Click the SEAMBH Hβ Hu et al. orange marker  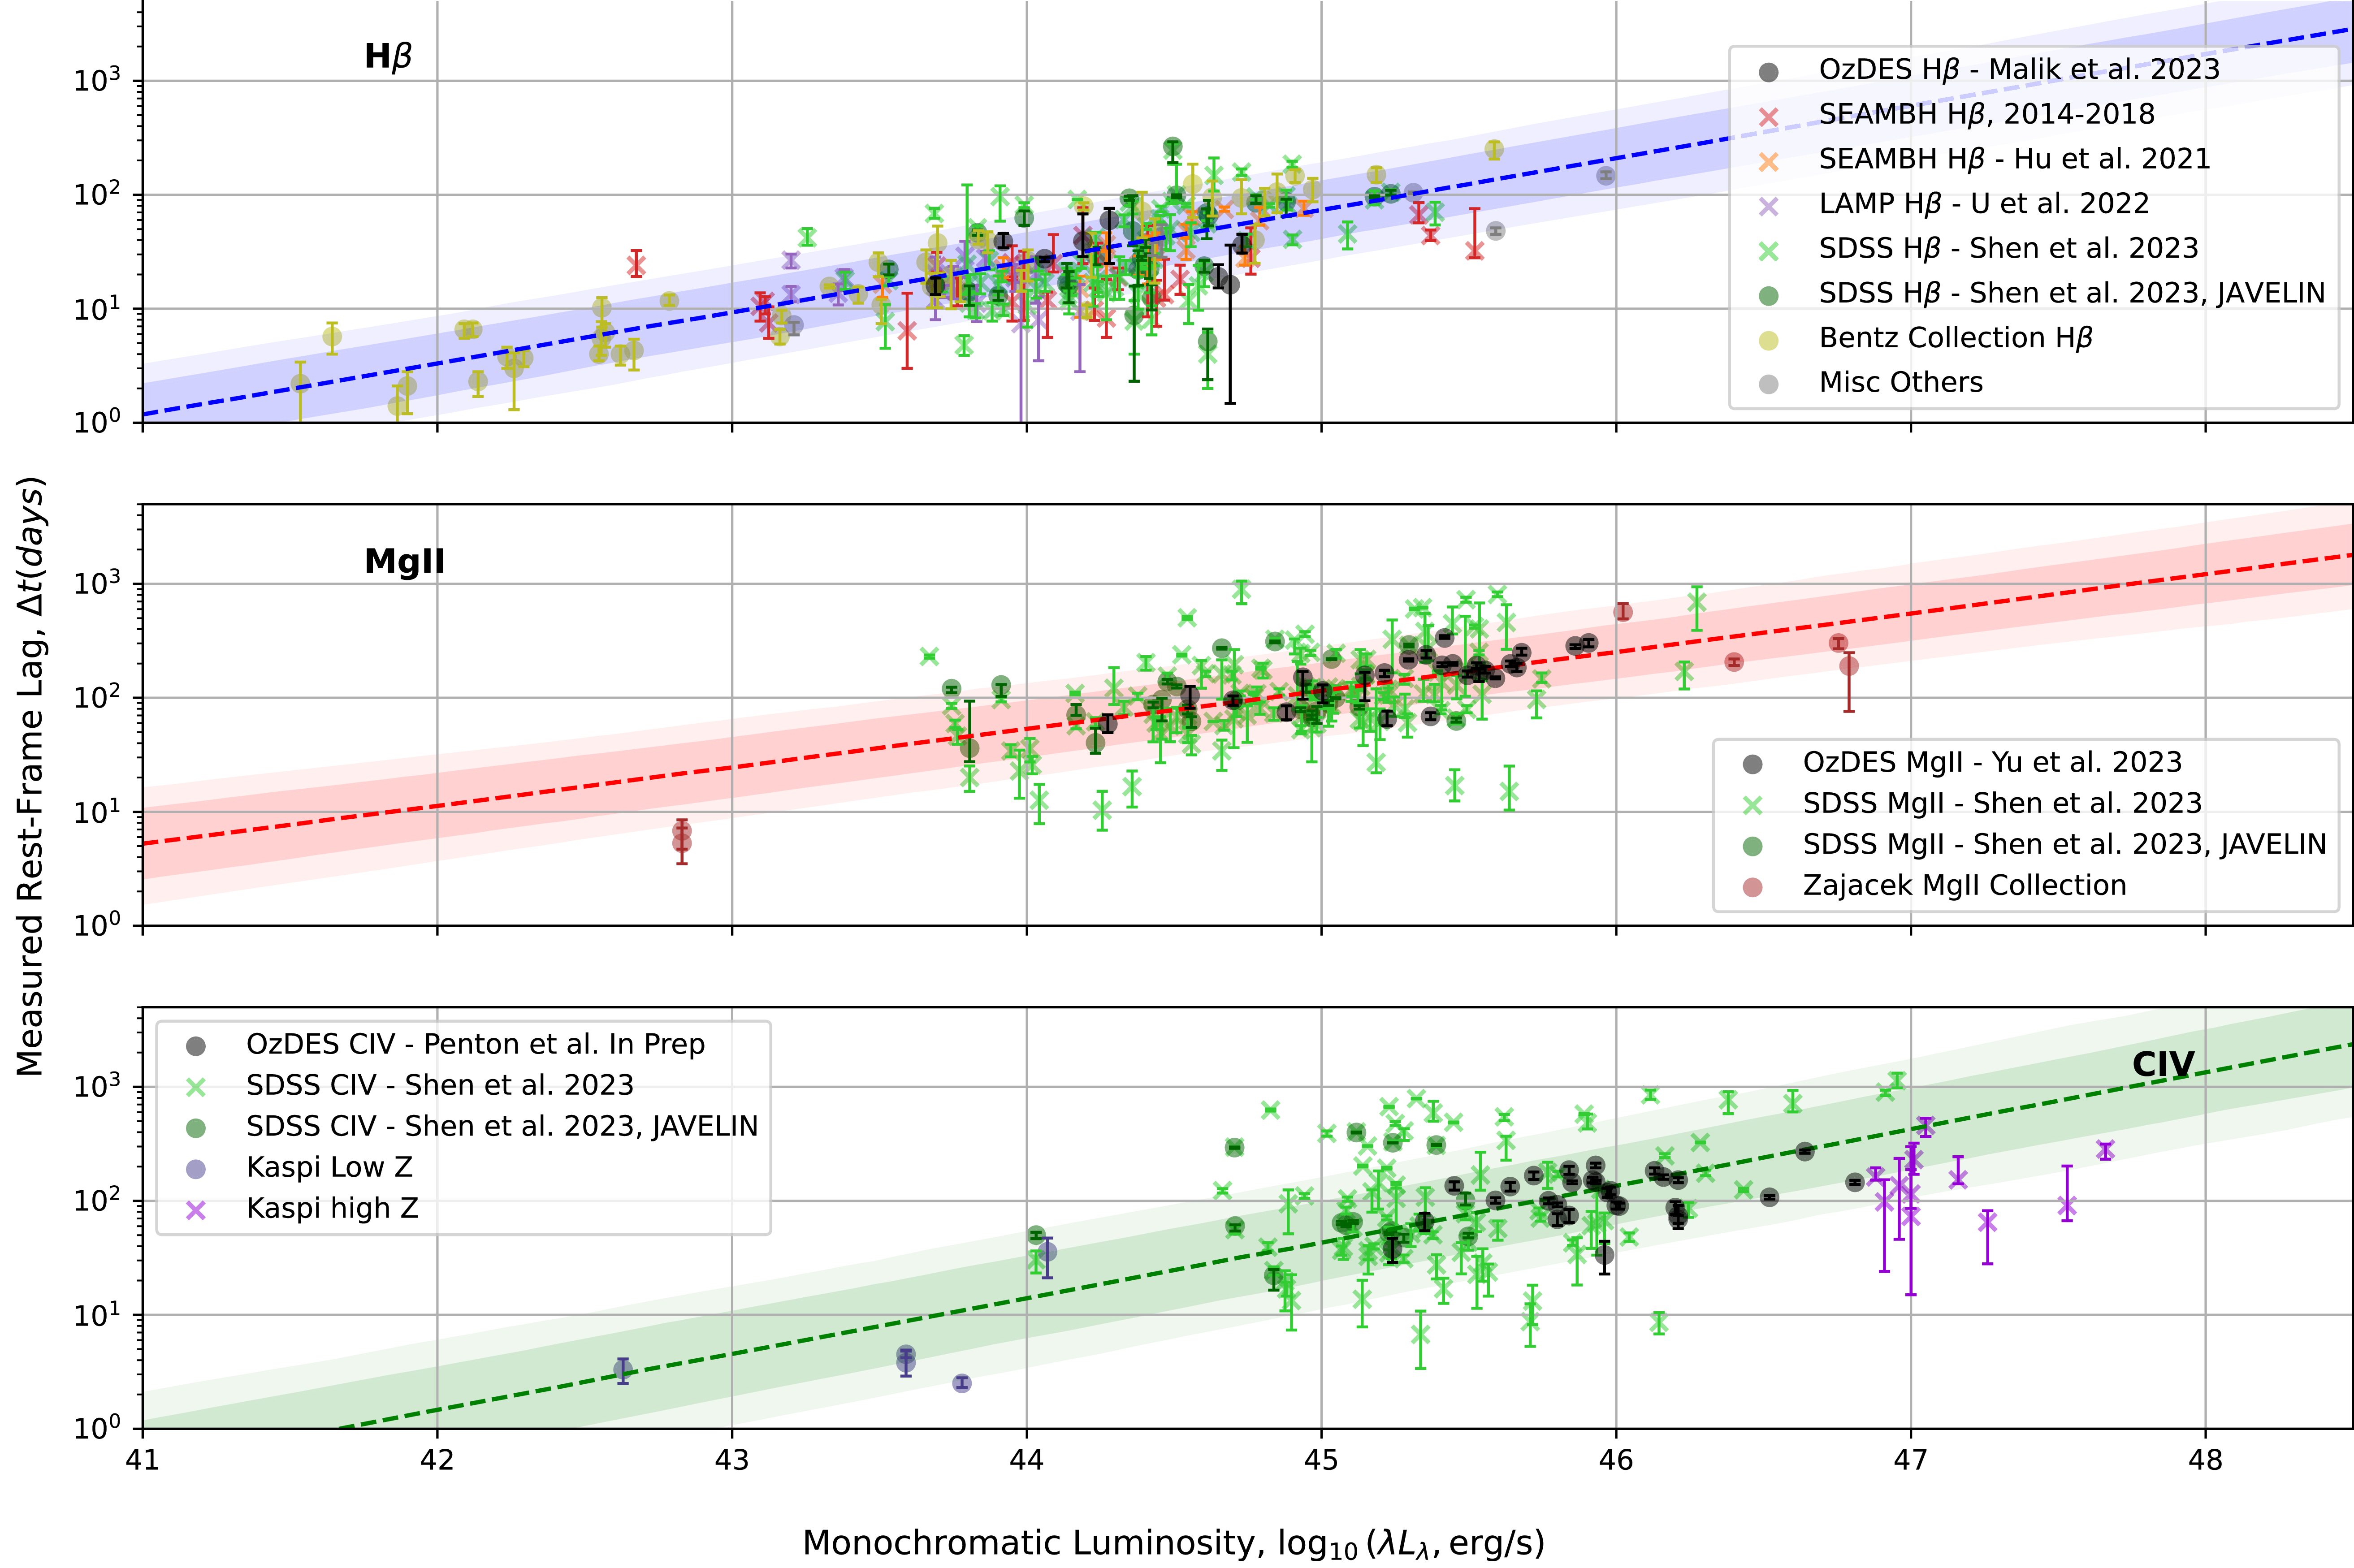pos(1768,161)
